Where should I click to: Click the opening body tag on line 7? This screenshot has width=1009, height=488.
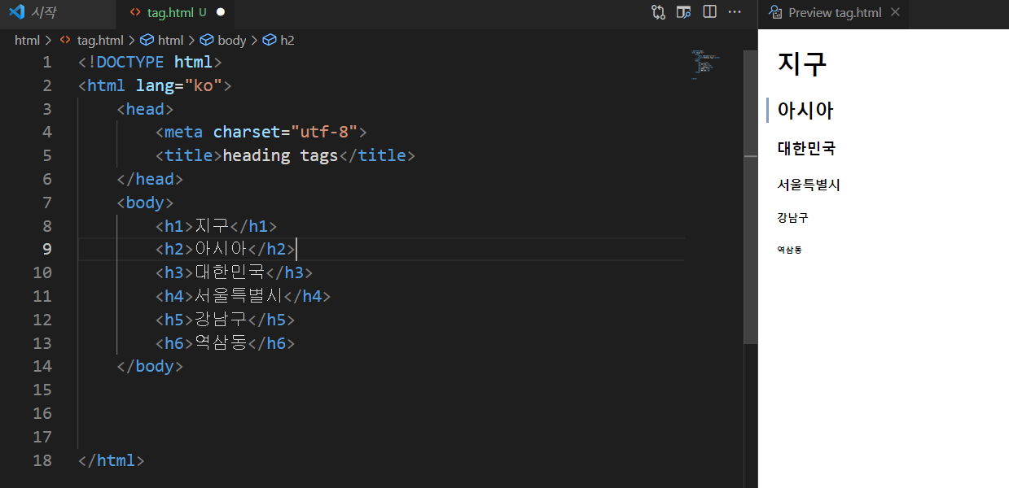(146, 203)
